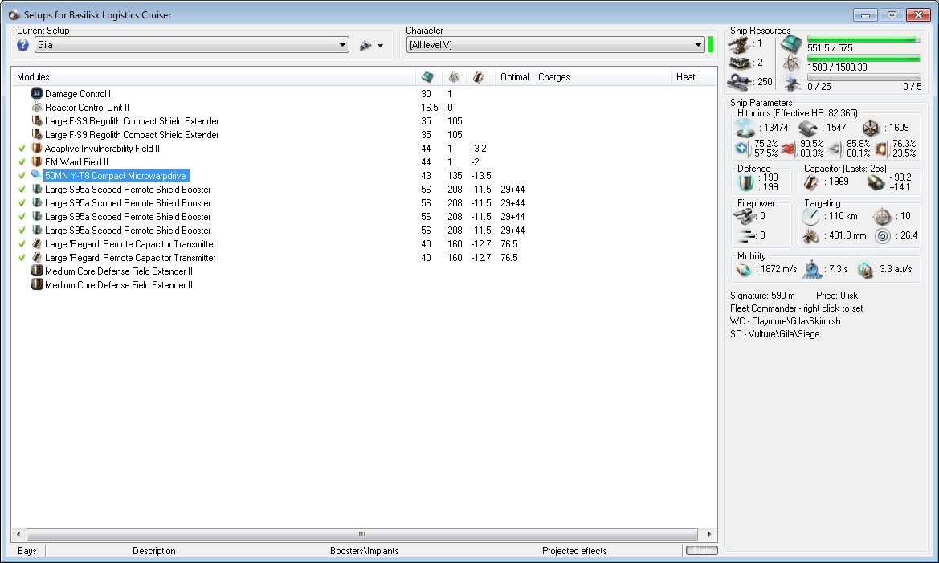The width and height of the screenshot is (939, 563).
Task: Click the Stats button at bottom
Action: pyautogui.click(x=701, y=550)
